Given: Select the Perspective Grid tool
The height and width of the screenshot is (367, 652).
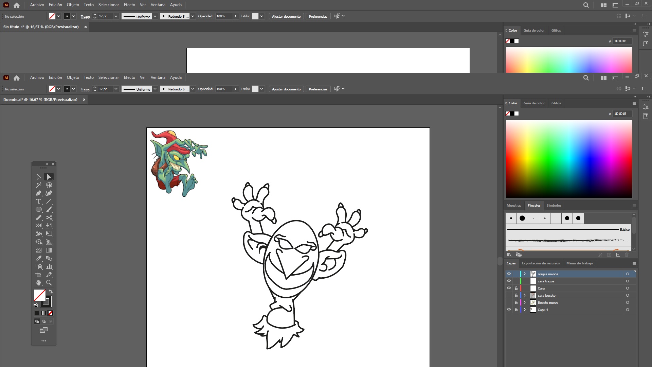Looking at the screenshot, I should click(49, 242).
